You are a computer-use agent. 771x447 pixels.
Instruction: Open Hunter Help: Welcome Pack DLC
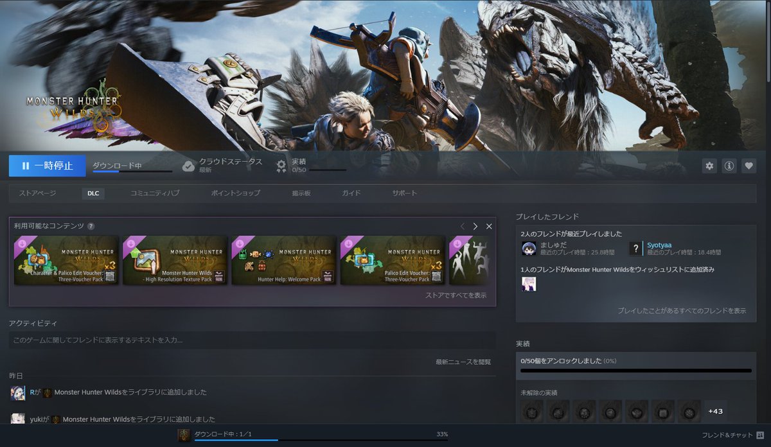click(284, 260)
